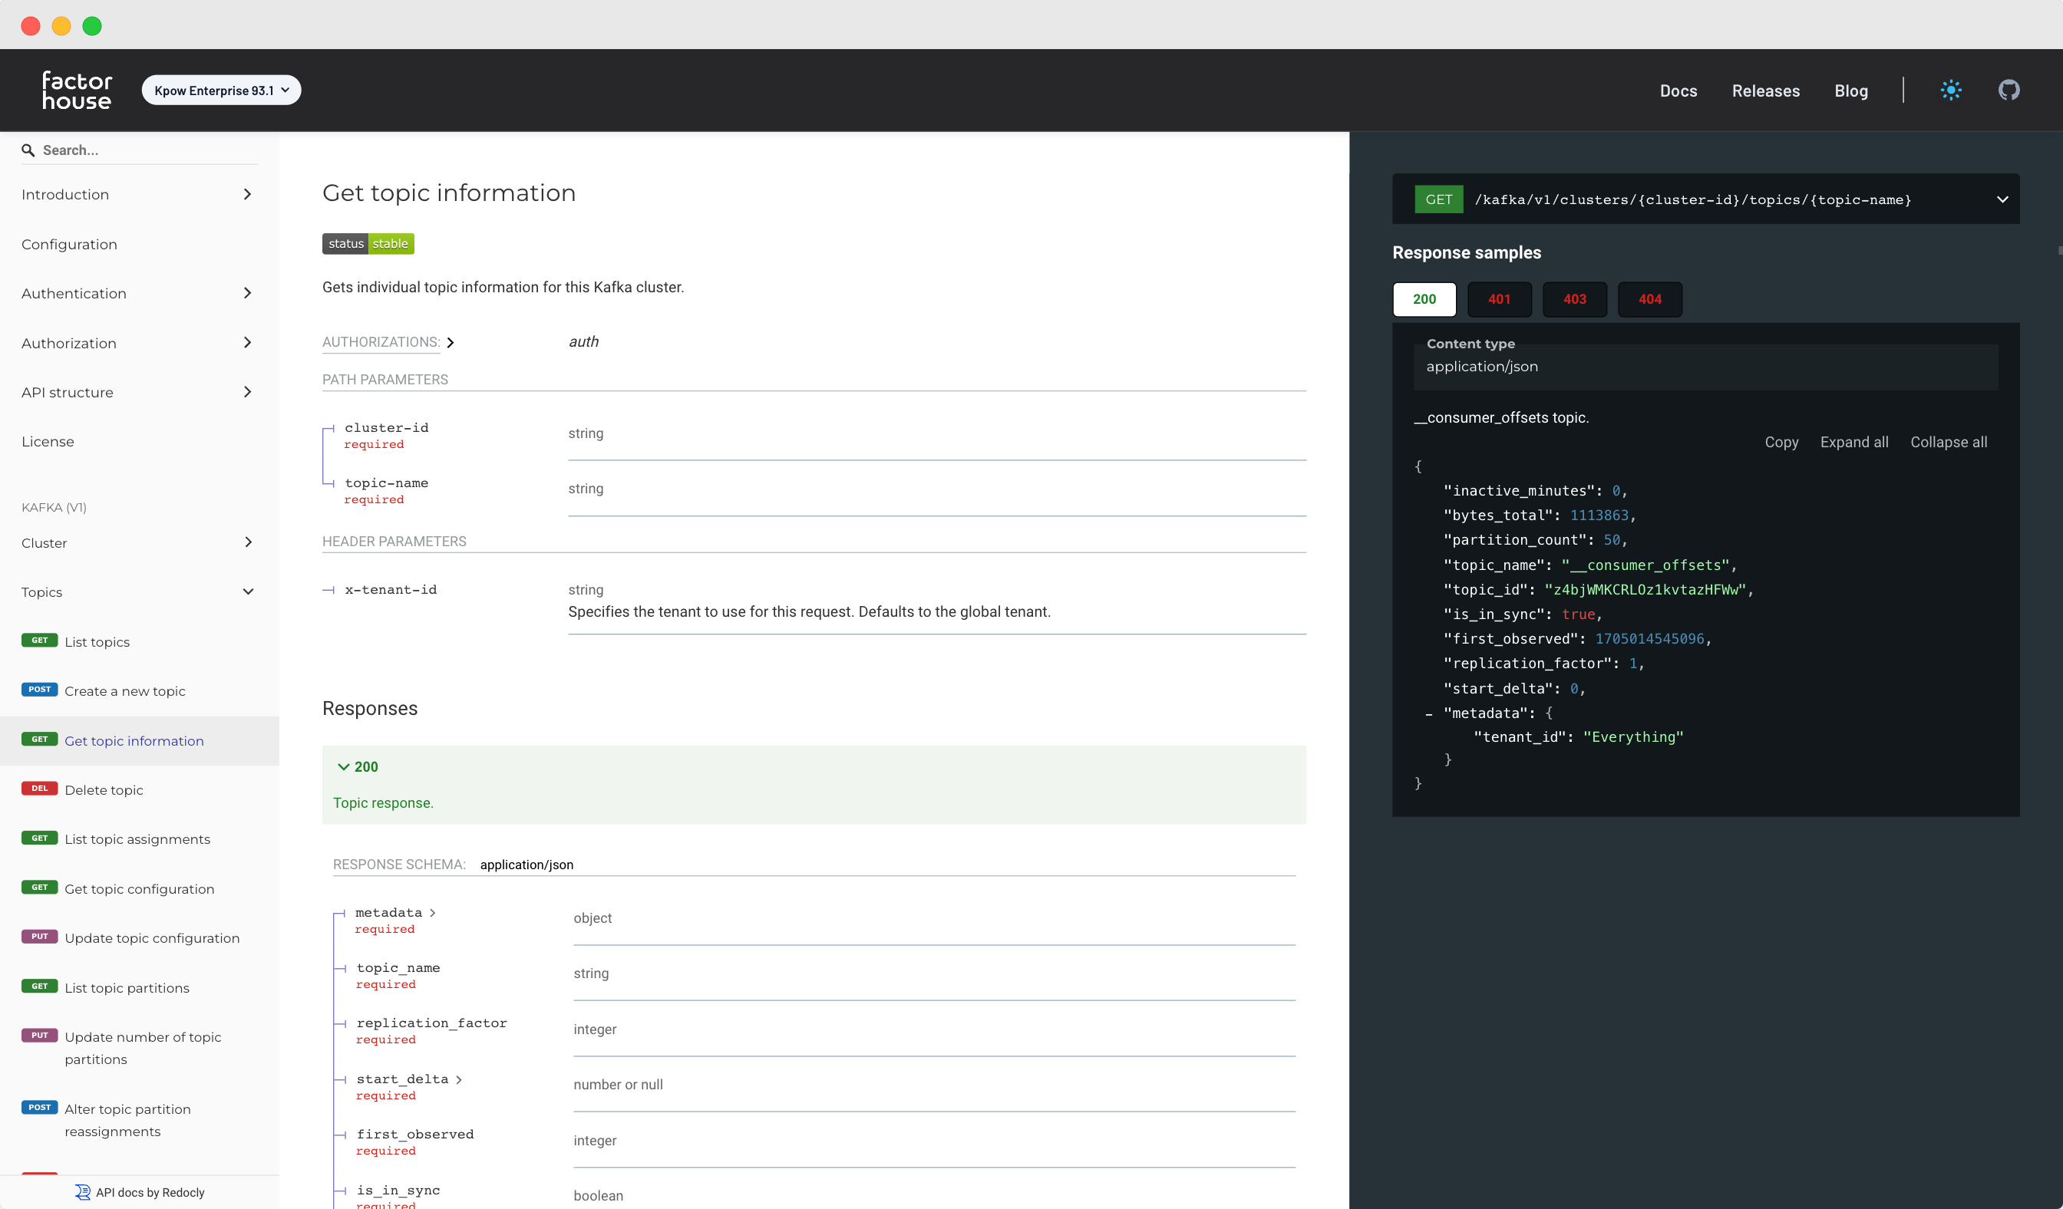The height and width of the screenshot is (1209, 2063).
Task: Switch to the 404 response sample tab
Action: (x=1649, y=299)
